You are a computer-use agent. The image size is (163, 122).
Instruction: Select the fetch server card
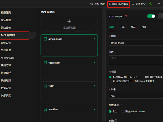pyautogui.click(x=69, y=92)
